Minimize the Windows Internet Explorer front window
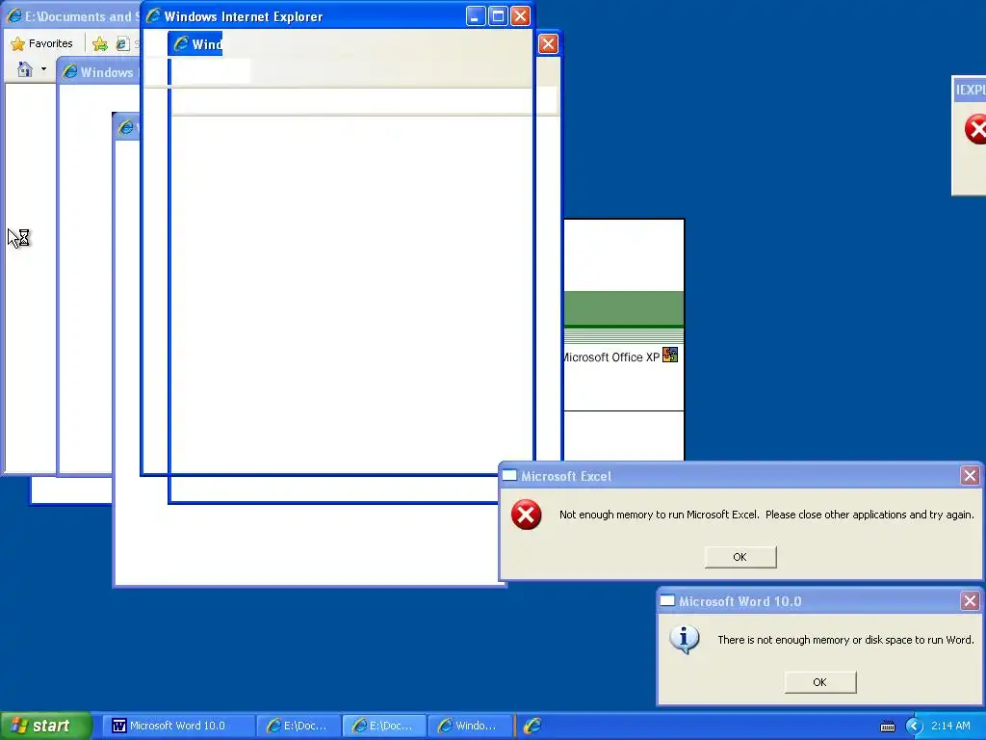Viewport: 986px width, 740px height. click(476, 16)
